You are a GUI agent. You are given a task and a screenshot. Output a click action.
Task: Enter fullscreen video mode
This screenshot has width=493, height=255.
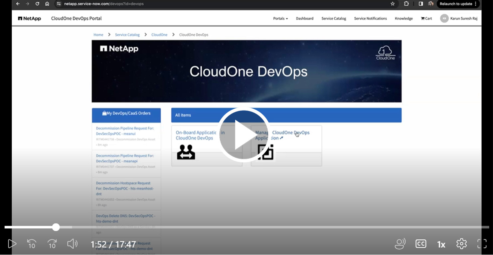[482, 244]
